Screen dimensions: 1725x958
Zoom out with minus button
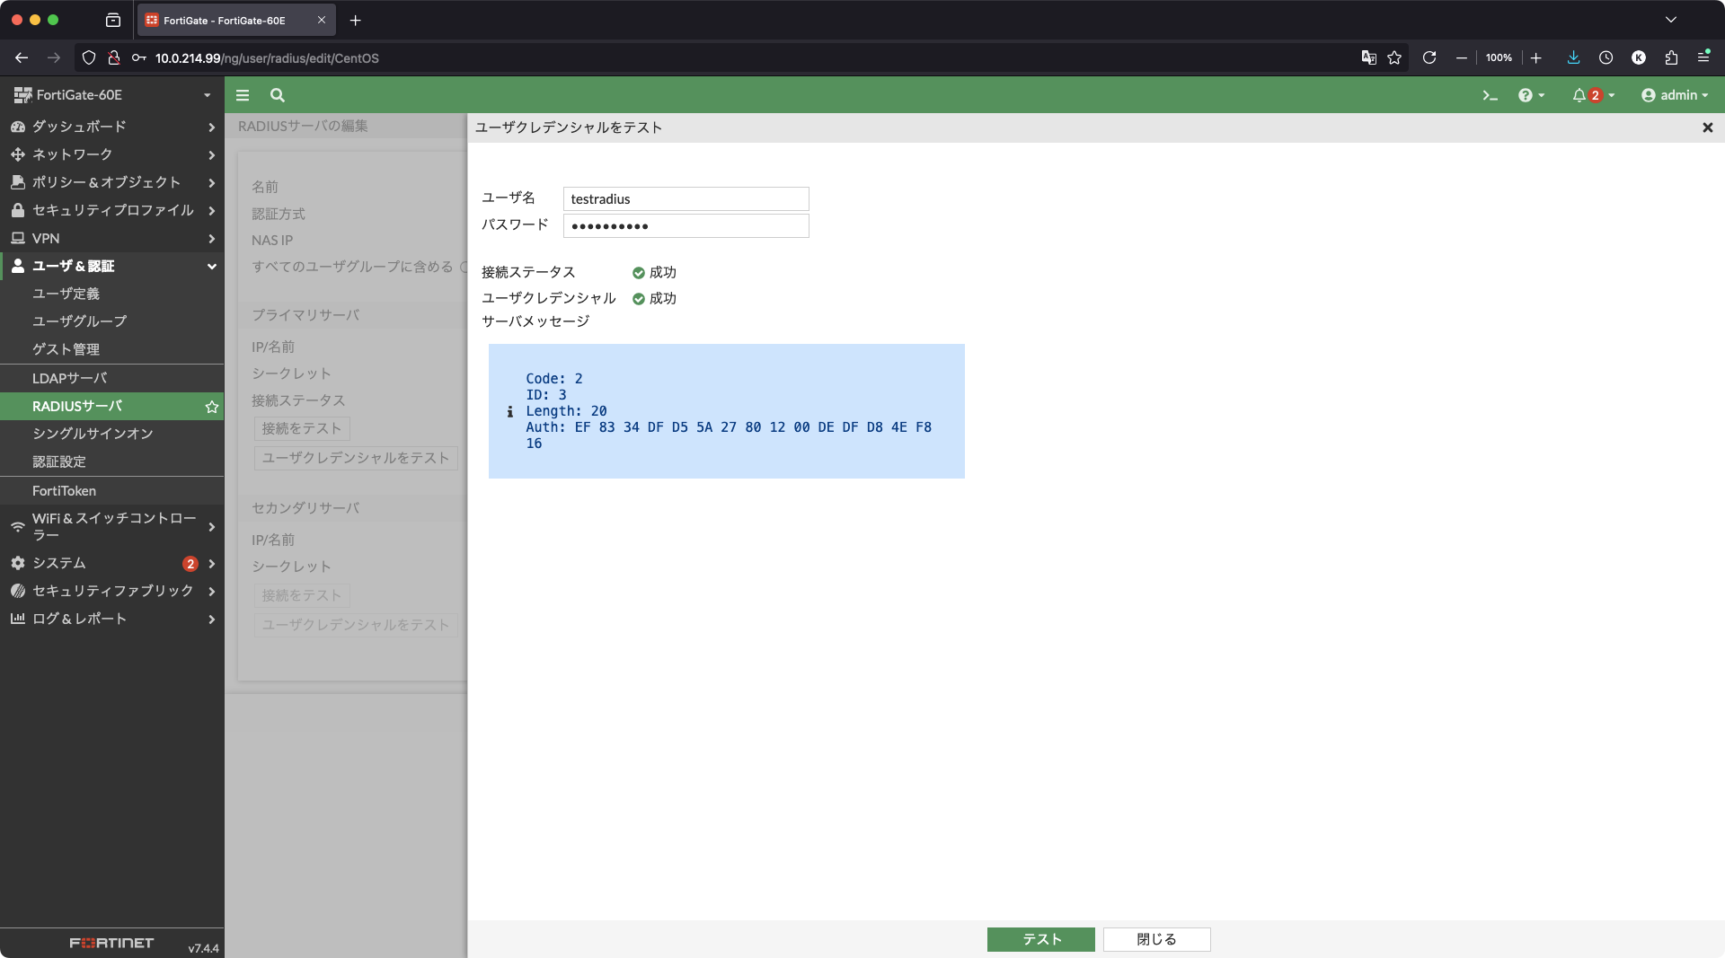(1462, 57)
